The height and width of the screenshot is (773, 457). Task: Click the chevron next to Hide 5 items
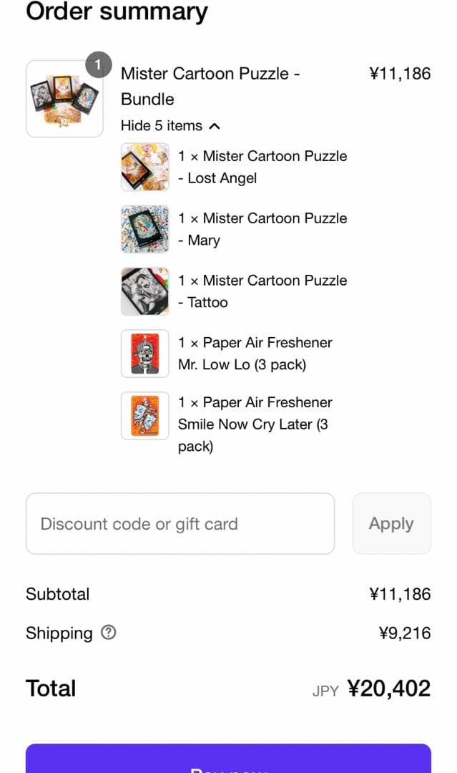(215, 125)
